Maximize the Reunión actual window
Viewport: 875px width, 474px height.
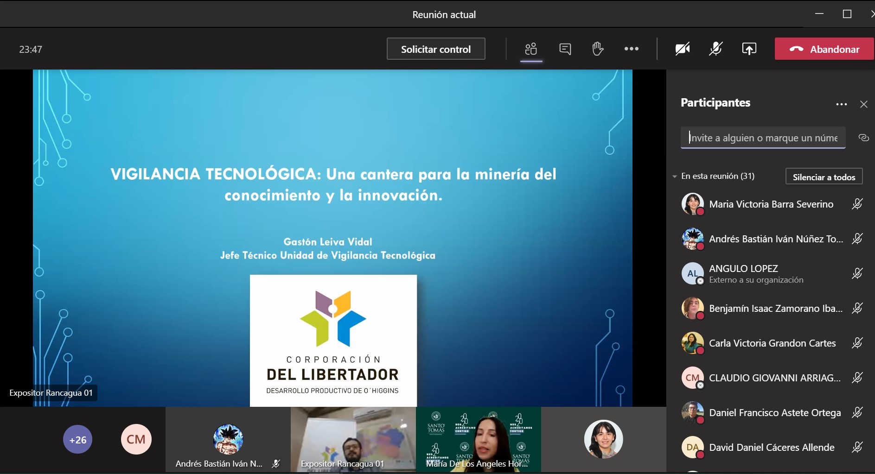(x=847, y=14)
